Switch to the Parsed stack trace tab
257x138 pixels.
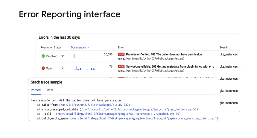pyautogui.click(x=36, y=90)
